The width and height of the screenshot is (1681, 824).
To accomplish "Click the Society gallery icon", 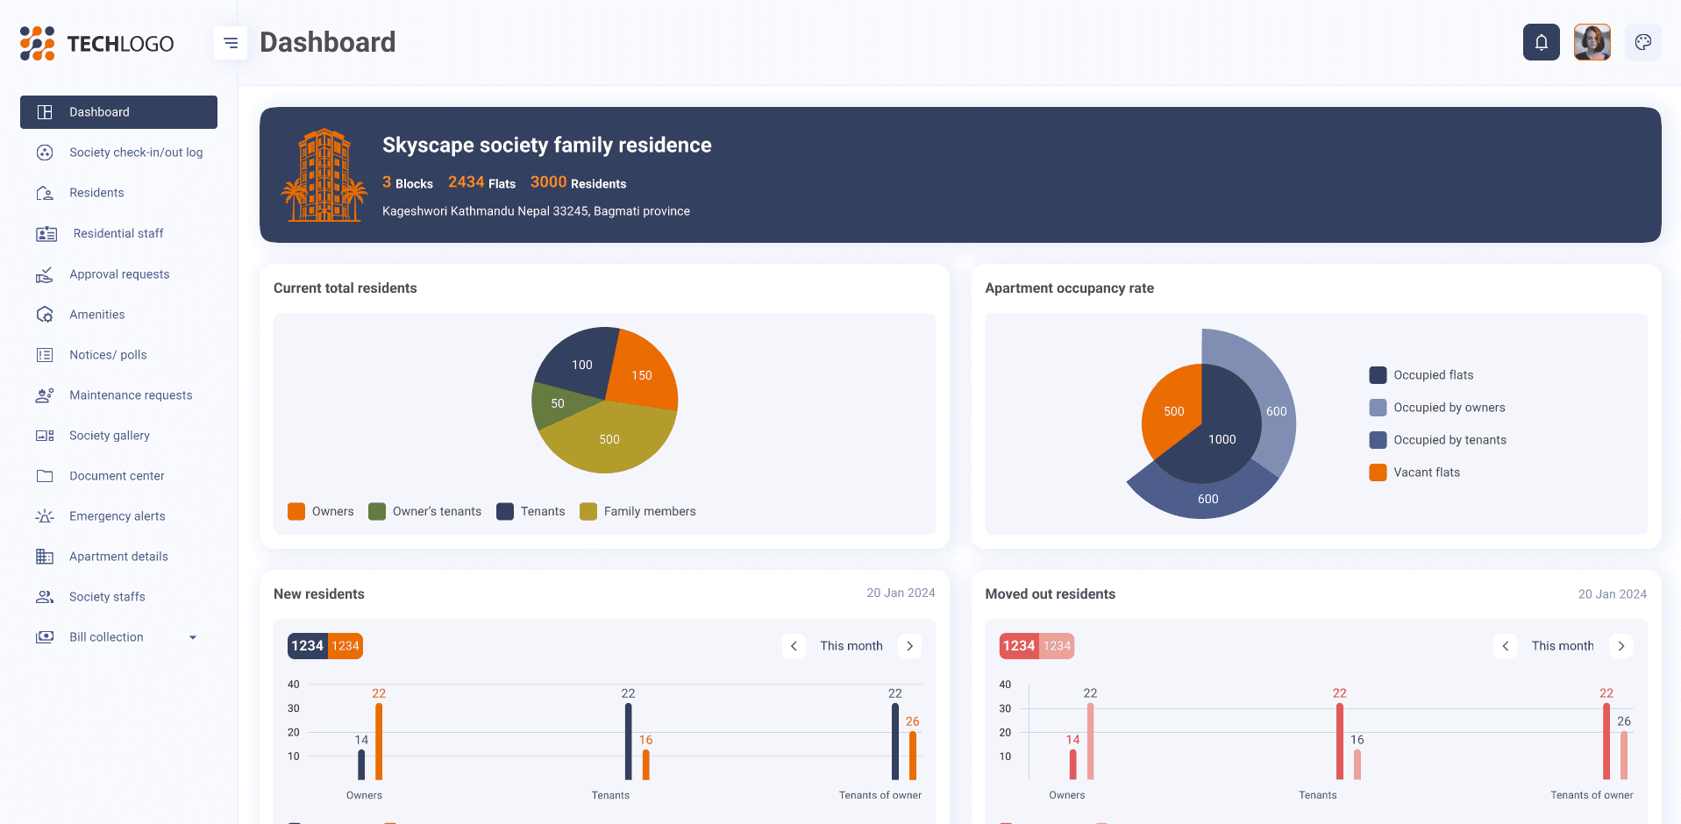I will click(x=45, y=436).
